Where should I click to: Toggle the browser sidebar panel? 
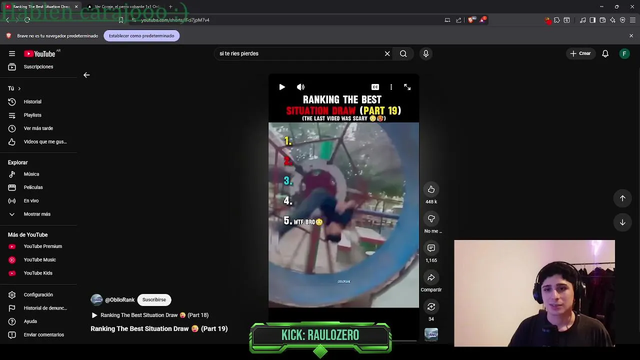[x=592, y=20]
